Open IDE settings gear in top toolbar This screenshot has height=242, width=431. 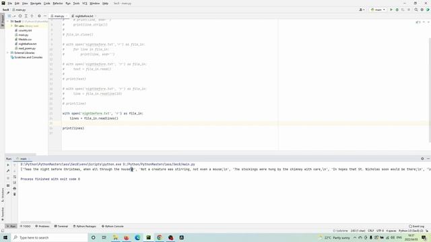pyautogui.click(x=422, y=9)
